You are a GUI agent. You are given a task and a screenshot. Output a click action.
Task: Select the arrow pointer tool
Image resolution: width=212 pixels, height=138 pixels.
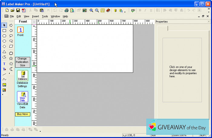[4, 25]
